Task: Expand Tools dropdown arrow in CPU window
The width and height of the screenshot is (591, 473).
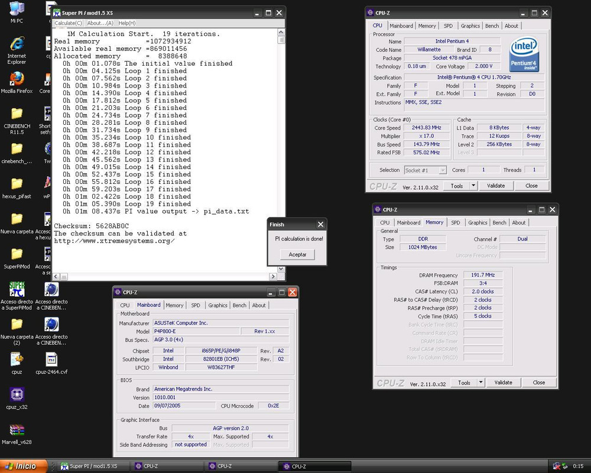Action: tap(473, 186)
